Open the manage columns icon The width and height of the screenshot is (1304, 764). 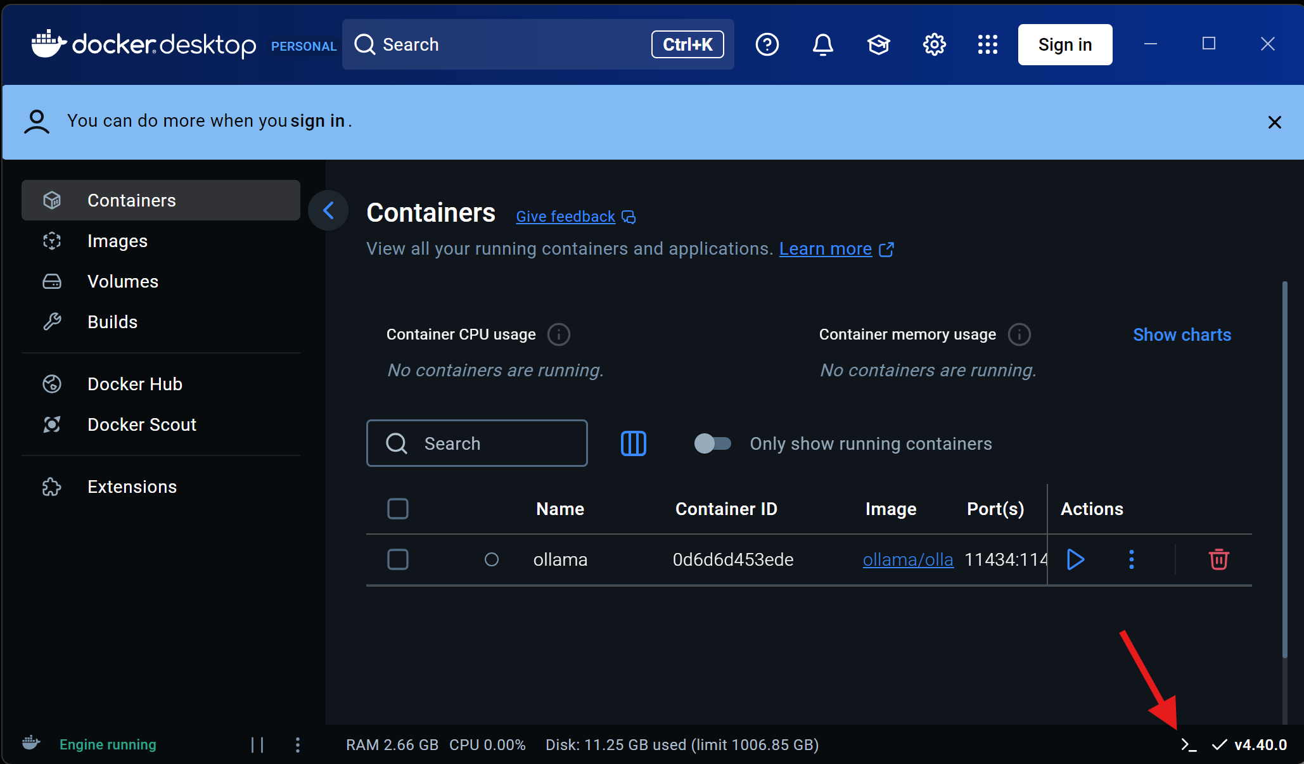pyautogui.click(x=633, y=443)
